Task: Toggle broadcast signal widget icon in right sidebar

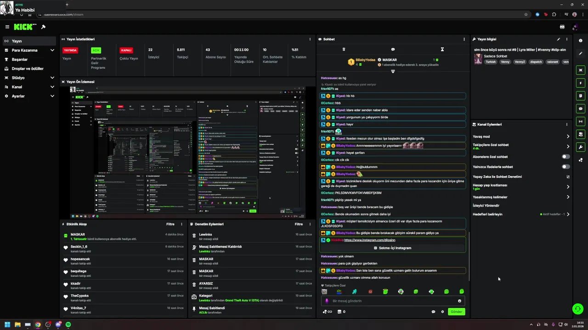Action: tap(581, 121)
